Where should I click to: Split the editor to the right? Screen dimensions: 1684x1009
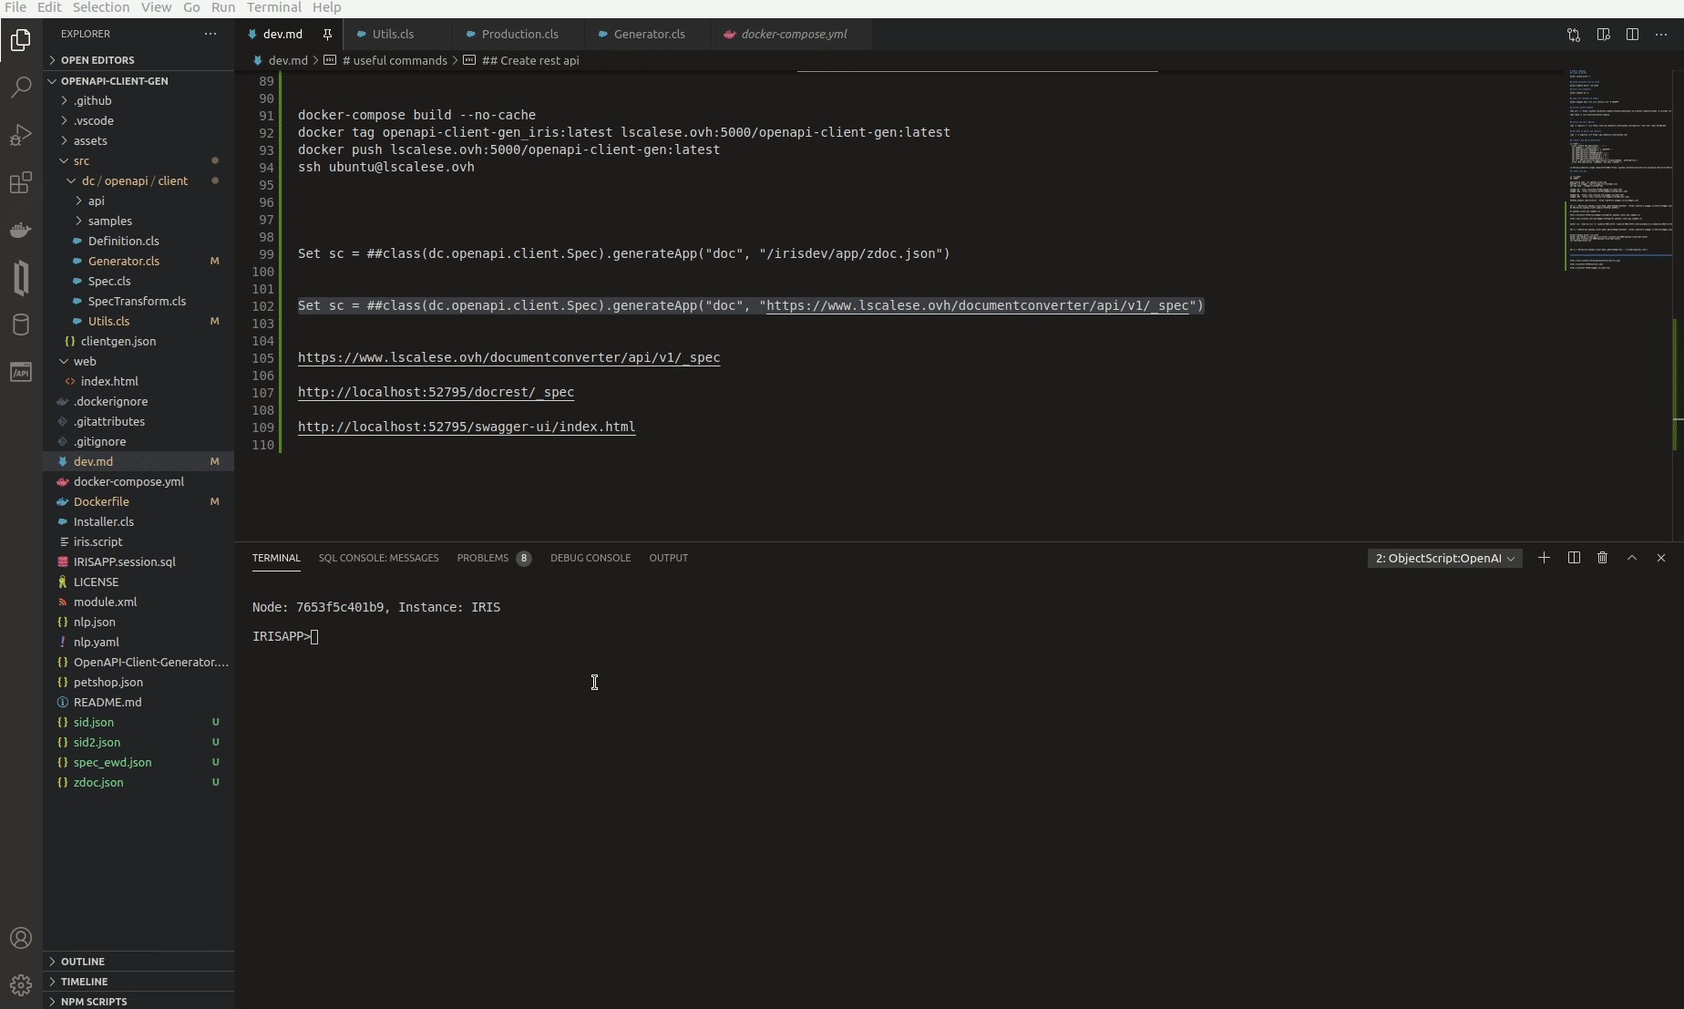coord(1632,35)
